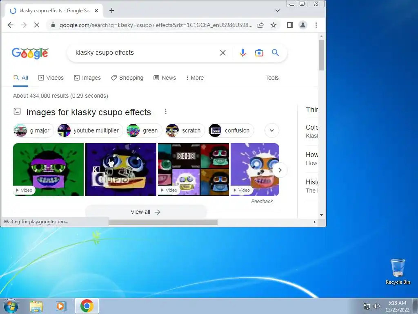Viewport: 418px width, 314px height.
Task: Click the taskbar clock 5:18 AM
Action: click(397, 303)
